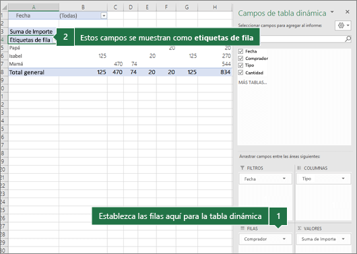This screenshot has height=254, width=357.
Task: Click the search magnifier icon in field search
Action: pyautogui.click(x=348, y=39)
